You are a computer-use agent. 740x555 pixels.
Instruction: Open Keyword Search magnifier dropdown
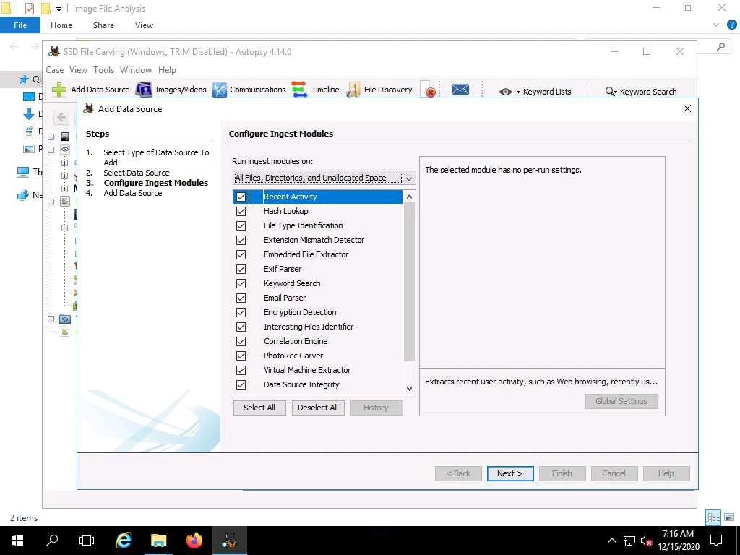(611, 92)
